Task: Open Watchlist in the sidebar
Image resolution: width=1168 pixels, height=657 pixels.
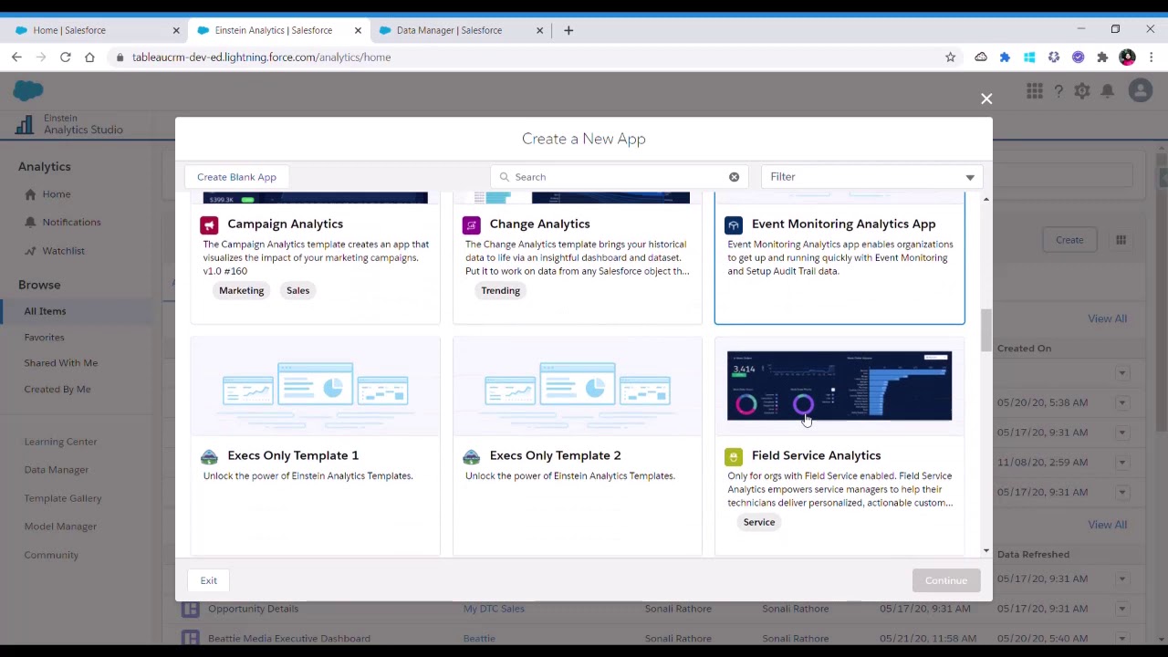Action: tap(63, 251)
